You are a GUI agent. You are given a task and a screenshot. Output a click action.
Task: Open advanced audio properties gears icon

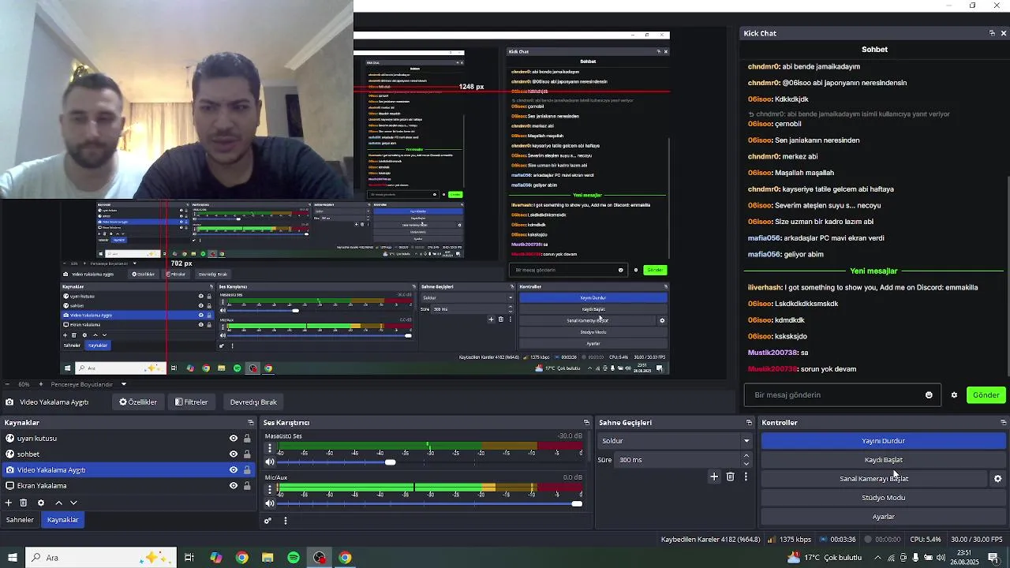[267, 521]
